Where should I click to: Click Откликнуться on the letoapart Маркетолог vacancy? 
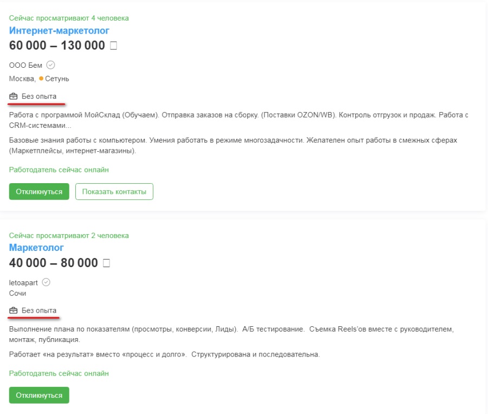click(x=39, y=395)
